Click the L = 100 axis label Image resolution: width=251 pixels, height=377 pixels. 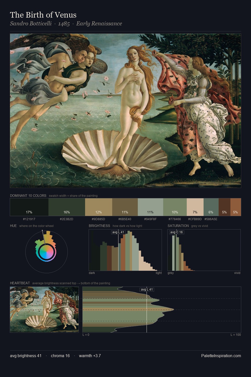coord(236,335)
